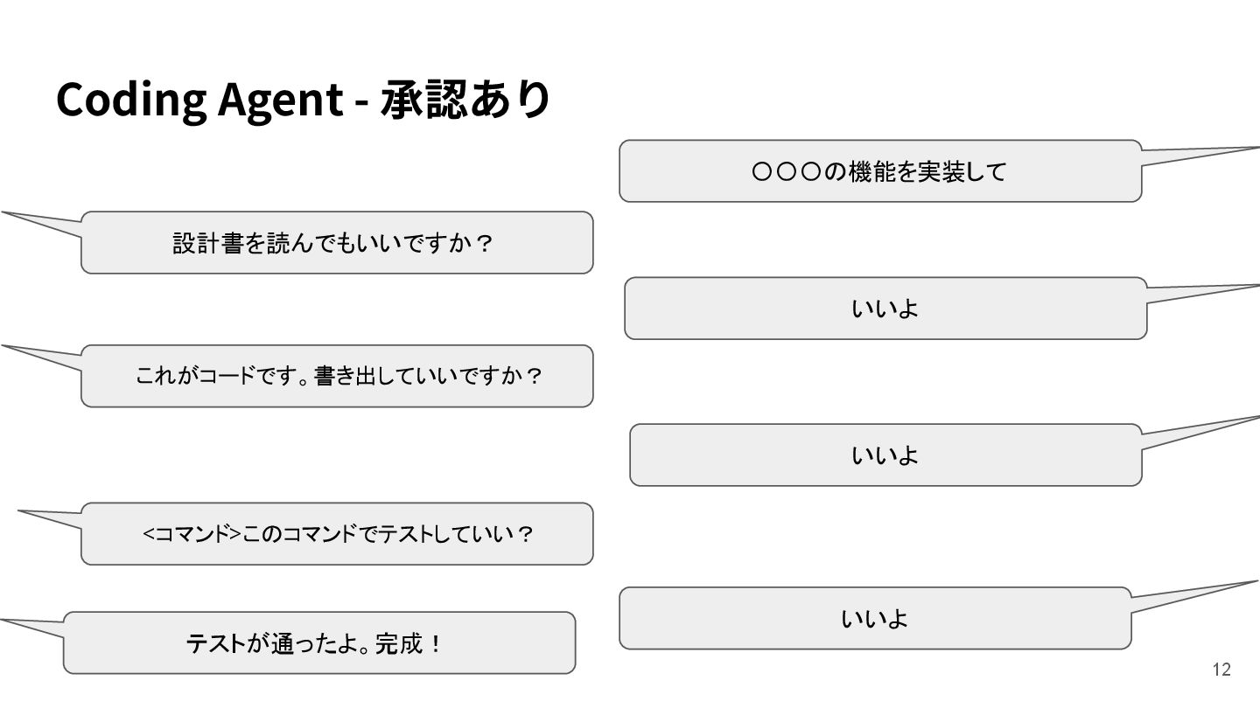Select the middle "いいよ" reply bubble

(x=885, y=455)
